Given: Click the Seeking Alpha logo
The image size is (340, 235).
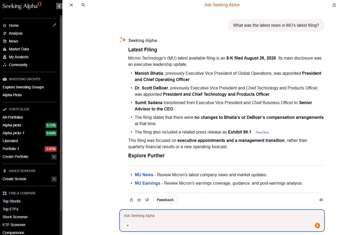Looking at the screenshot, I should tap(22, 6).
